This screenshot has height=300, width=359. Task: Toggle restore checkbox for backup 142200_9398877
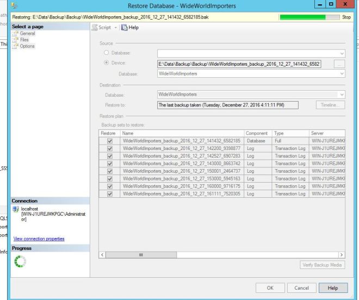(110, 148)
